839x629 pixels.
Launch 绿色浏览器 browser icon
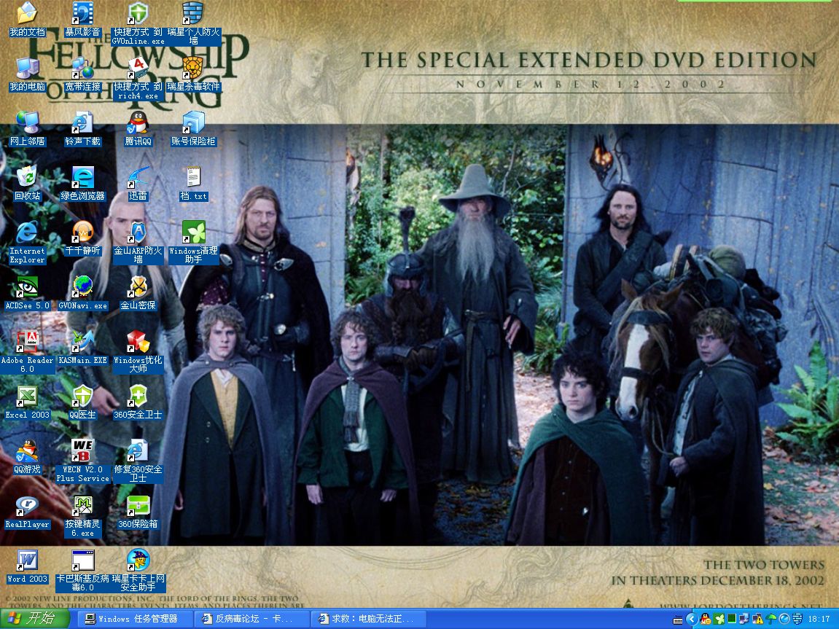click(82, 184)
